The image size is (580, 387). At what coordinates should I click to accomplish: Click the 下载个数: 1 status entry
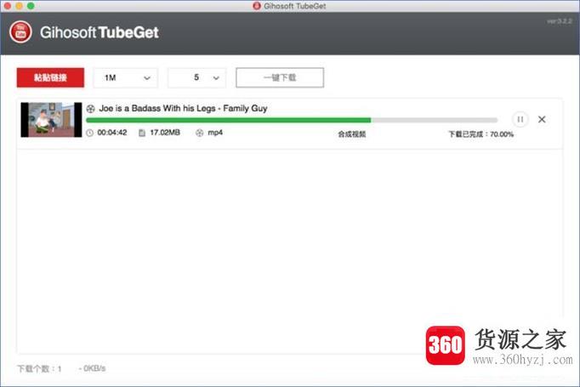[x=39, y=368]
